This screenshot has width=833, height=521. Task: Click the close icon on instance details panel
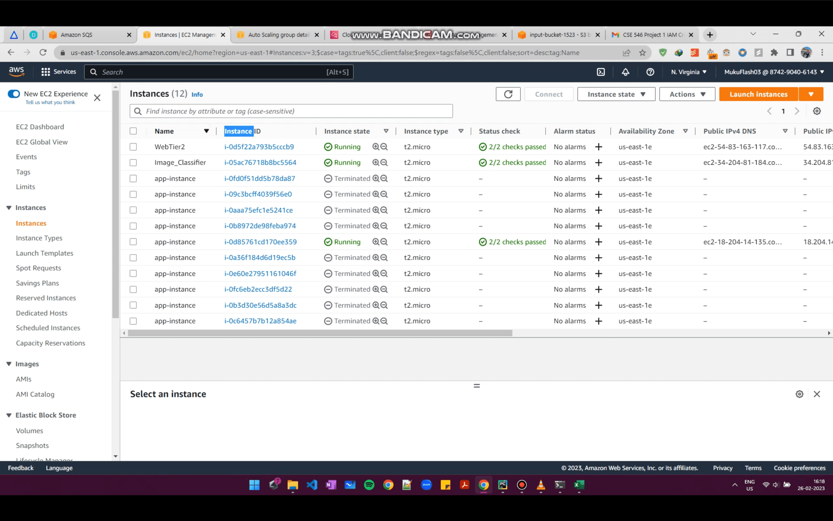(x=817, y=393)
